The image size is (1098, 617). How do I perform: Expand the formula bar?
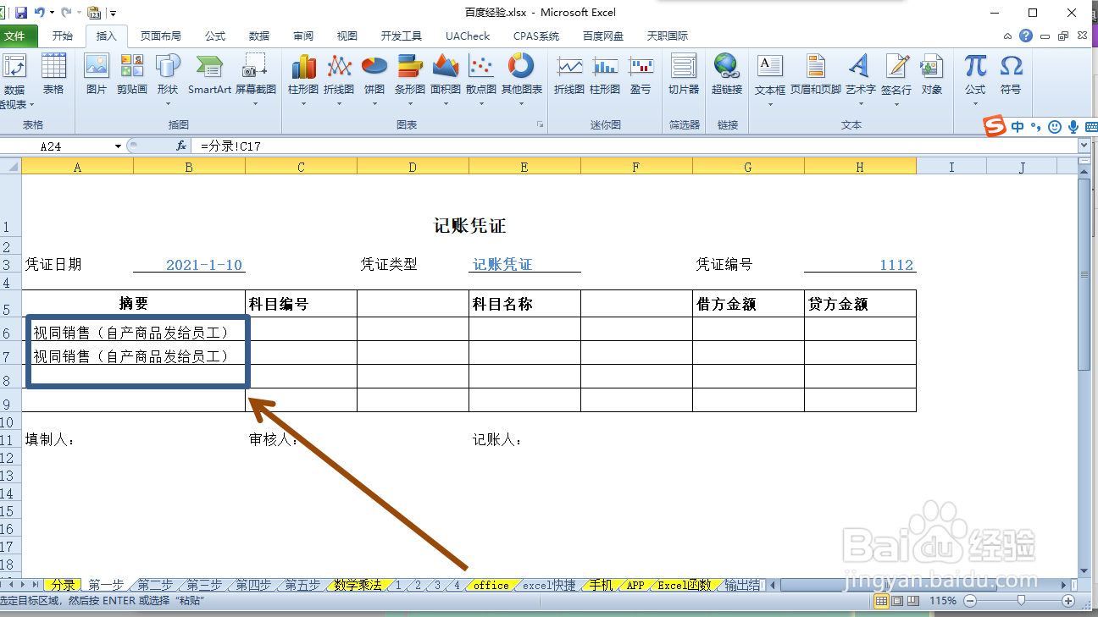1084,146
